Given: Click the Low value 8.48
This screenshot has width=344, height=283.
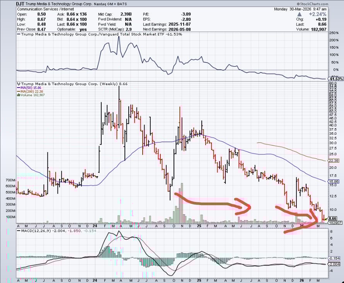Looking at the screenshot, I should click(41, 24).
